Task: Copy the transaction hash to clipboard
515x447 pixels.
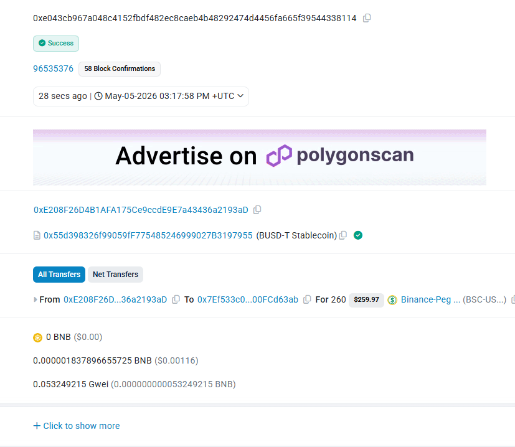Action: point(367,18)
